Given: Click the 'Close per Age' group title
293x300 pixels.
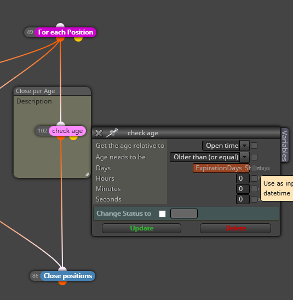Looking at the screenshot, I should coord(35,91).
